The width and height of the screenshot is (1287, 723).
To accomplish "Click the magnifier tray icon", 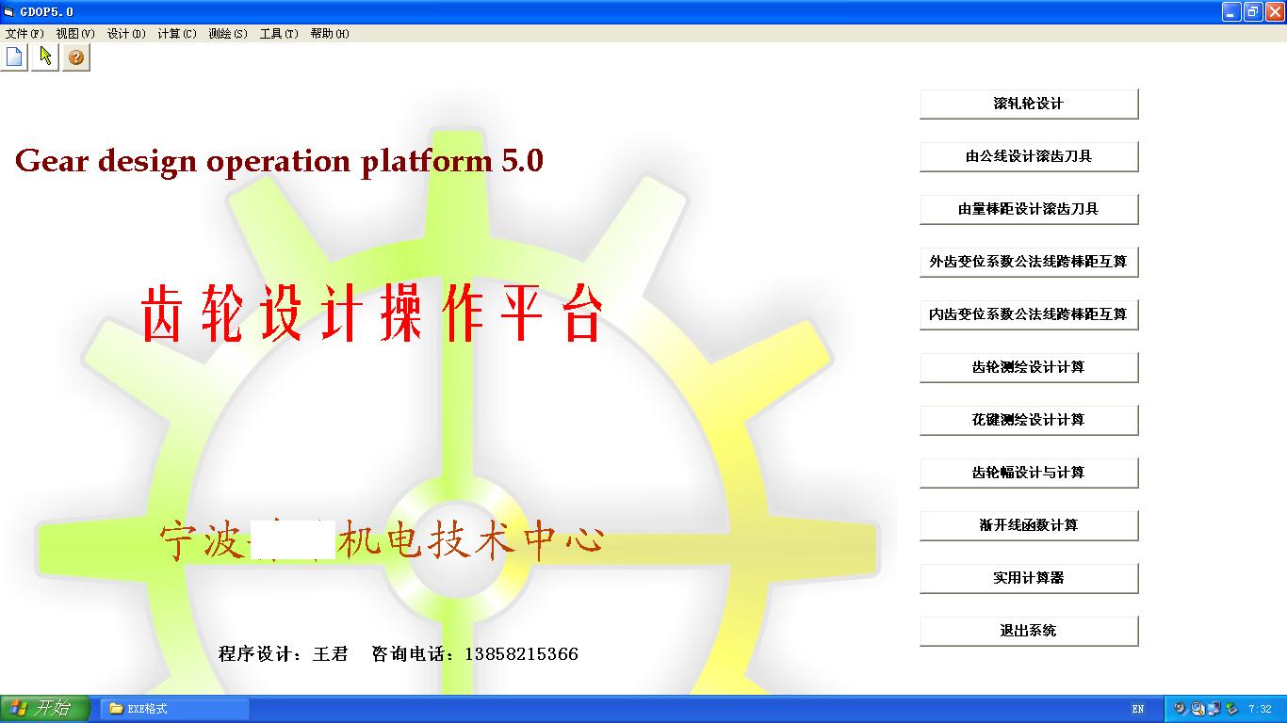I will click(x=1197, y=709).
